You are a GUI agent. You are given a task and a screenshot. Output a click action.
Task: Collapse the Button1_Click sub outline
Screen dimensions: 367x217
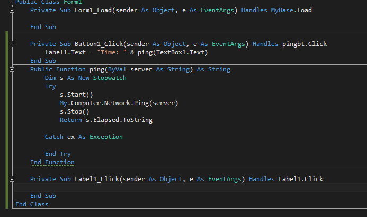(12, 44)
